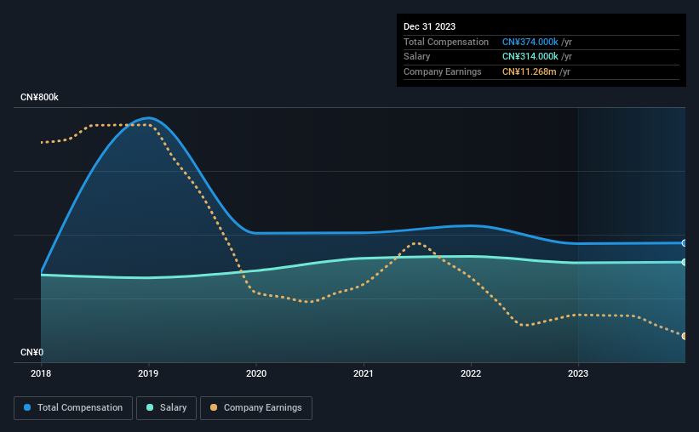Select the 2018 x-axis label
Screen dimensions: 699x432
pos(41,373)
